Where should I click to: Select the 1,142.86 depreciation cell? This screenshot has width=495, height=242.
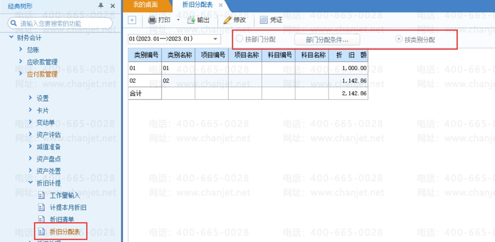pyautogui.click(x=349, y=81)
